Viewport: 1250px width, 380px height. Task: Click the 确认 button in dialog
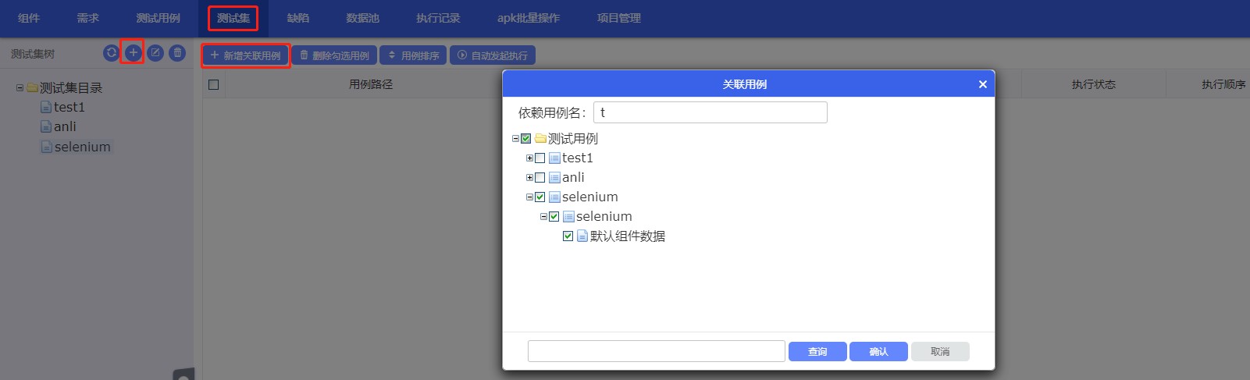pos(878,351)
